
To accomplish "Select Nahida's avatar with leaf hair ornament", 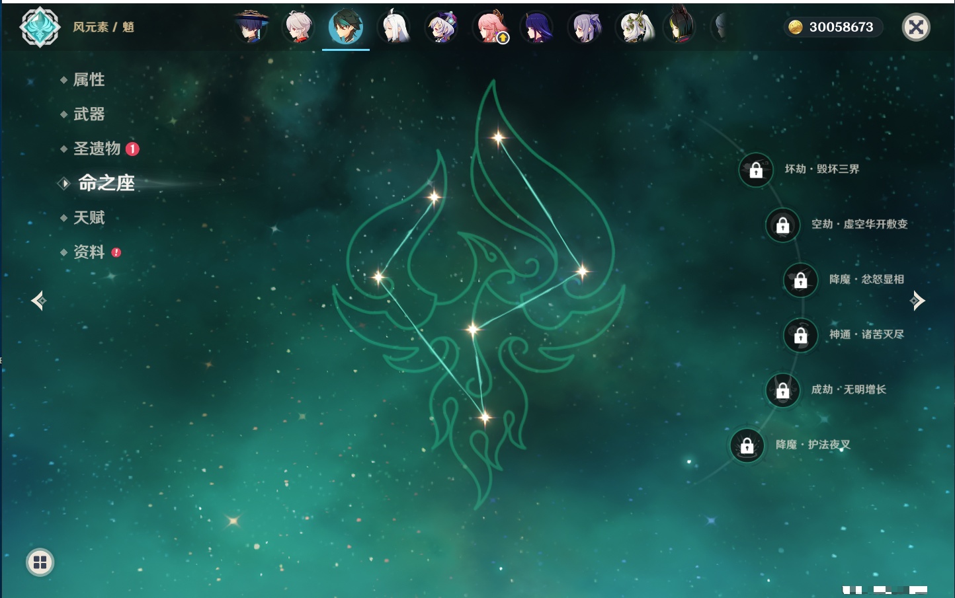I will (x=635, y=27).
